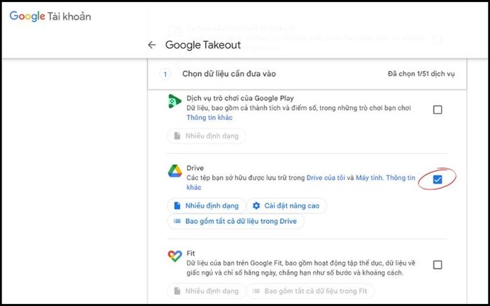Uncheck the Drive export checkbox

(x=437, y=180)
